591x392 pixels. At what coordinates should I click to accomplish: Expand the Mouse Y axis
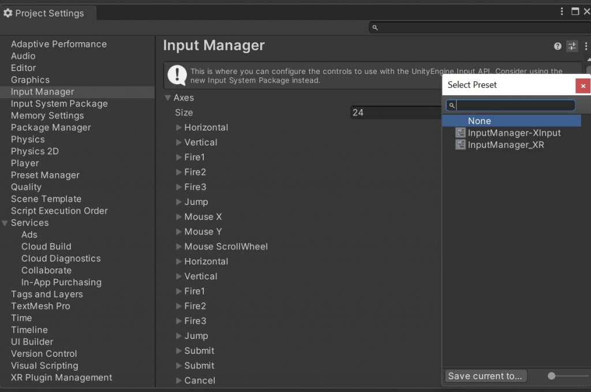tap(179, 232)
